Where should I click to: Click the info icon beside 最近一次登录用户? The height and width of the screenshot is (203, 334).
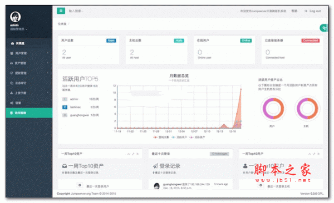click(x=80, y=185)
